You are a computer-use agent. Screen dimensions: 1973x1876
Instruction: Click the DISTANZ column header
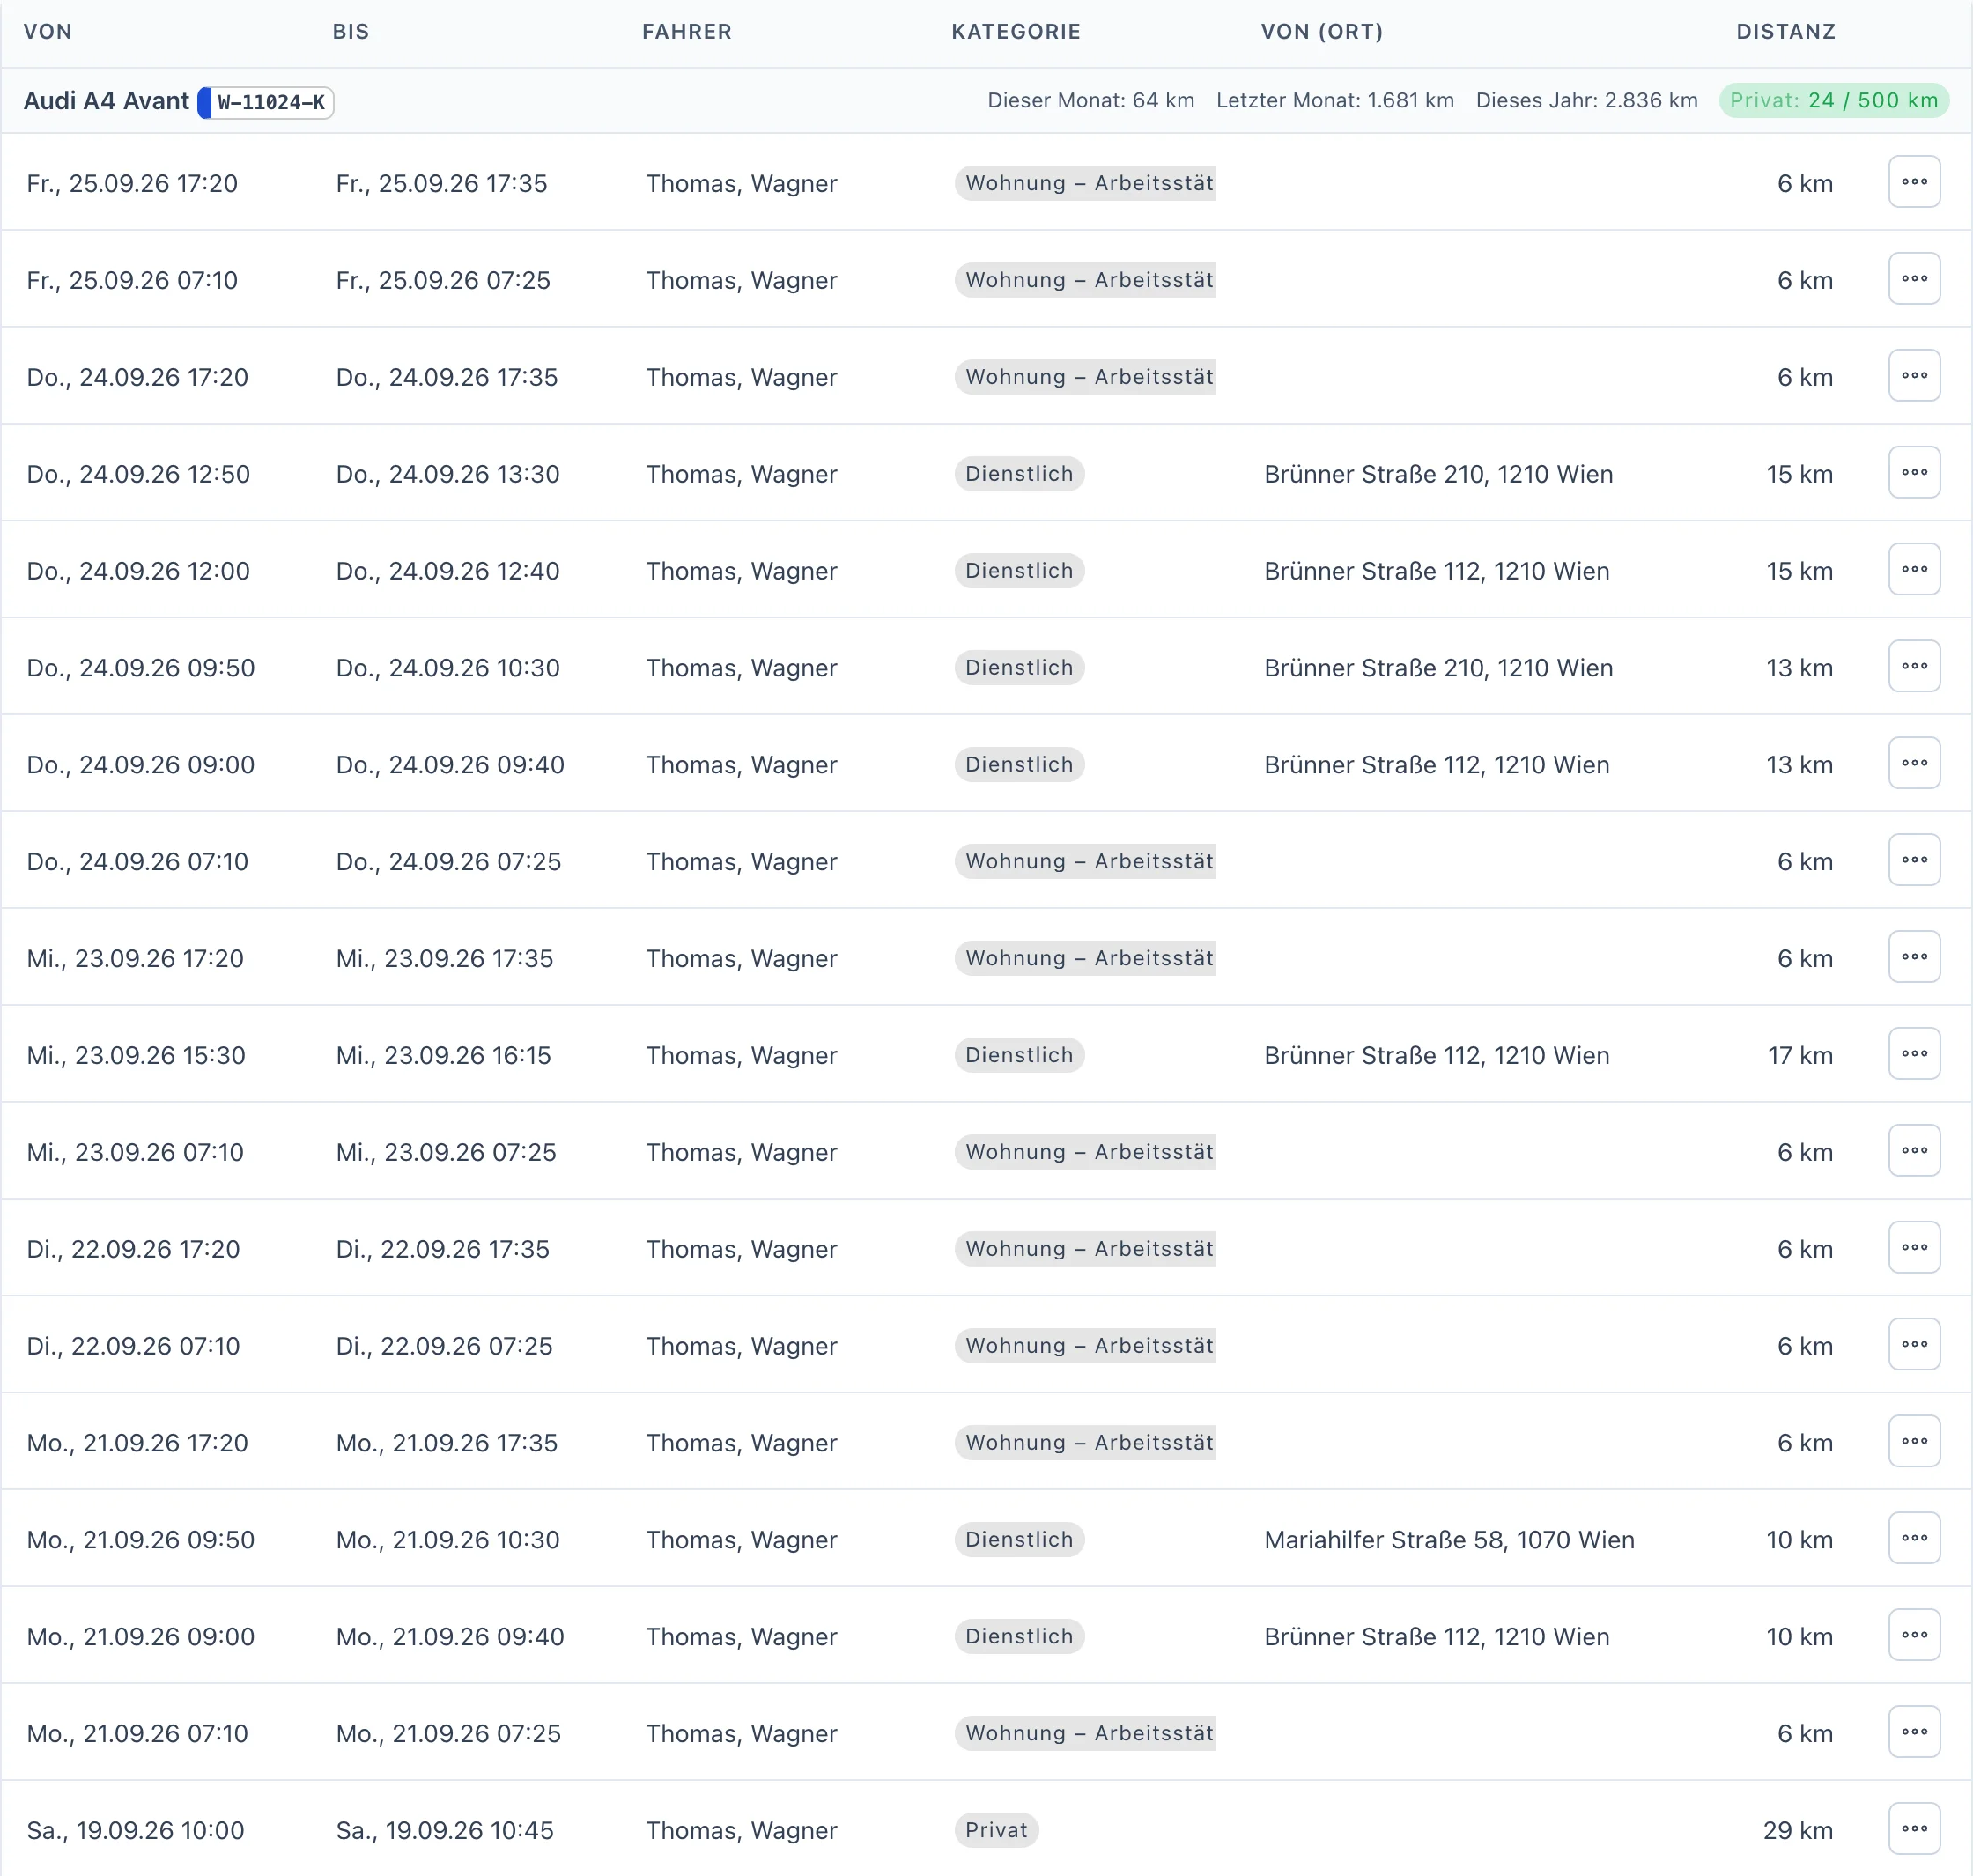pyautogui.click(x=1786, y=32)
